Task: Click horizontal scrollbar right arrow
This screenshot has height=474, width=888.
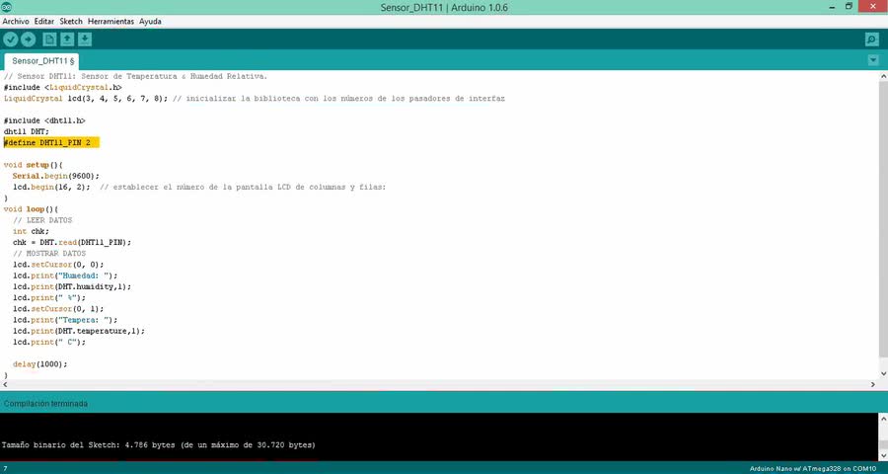Action: point(873,384)
